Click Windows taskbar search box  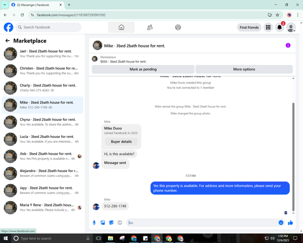(52, 238)
